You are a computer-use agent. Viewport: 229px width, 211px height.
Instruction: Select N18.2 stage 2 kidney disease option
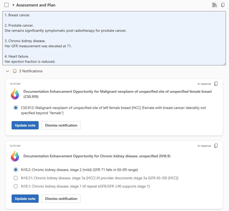tap(16, 170)
